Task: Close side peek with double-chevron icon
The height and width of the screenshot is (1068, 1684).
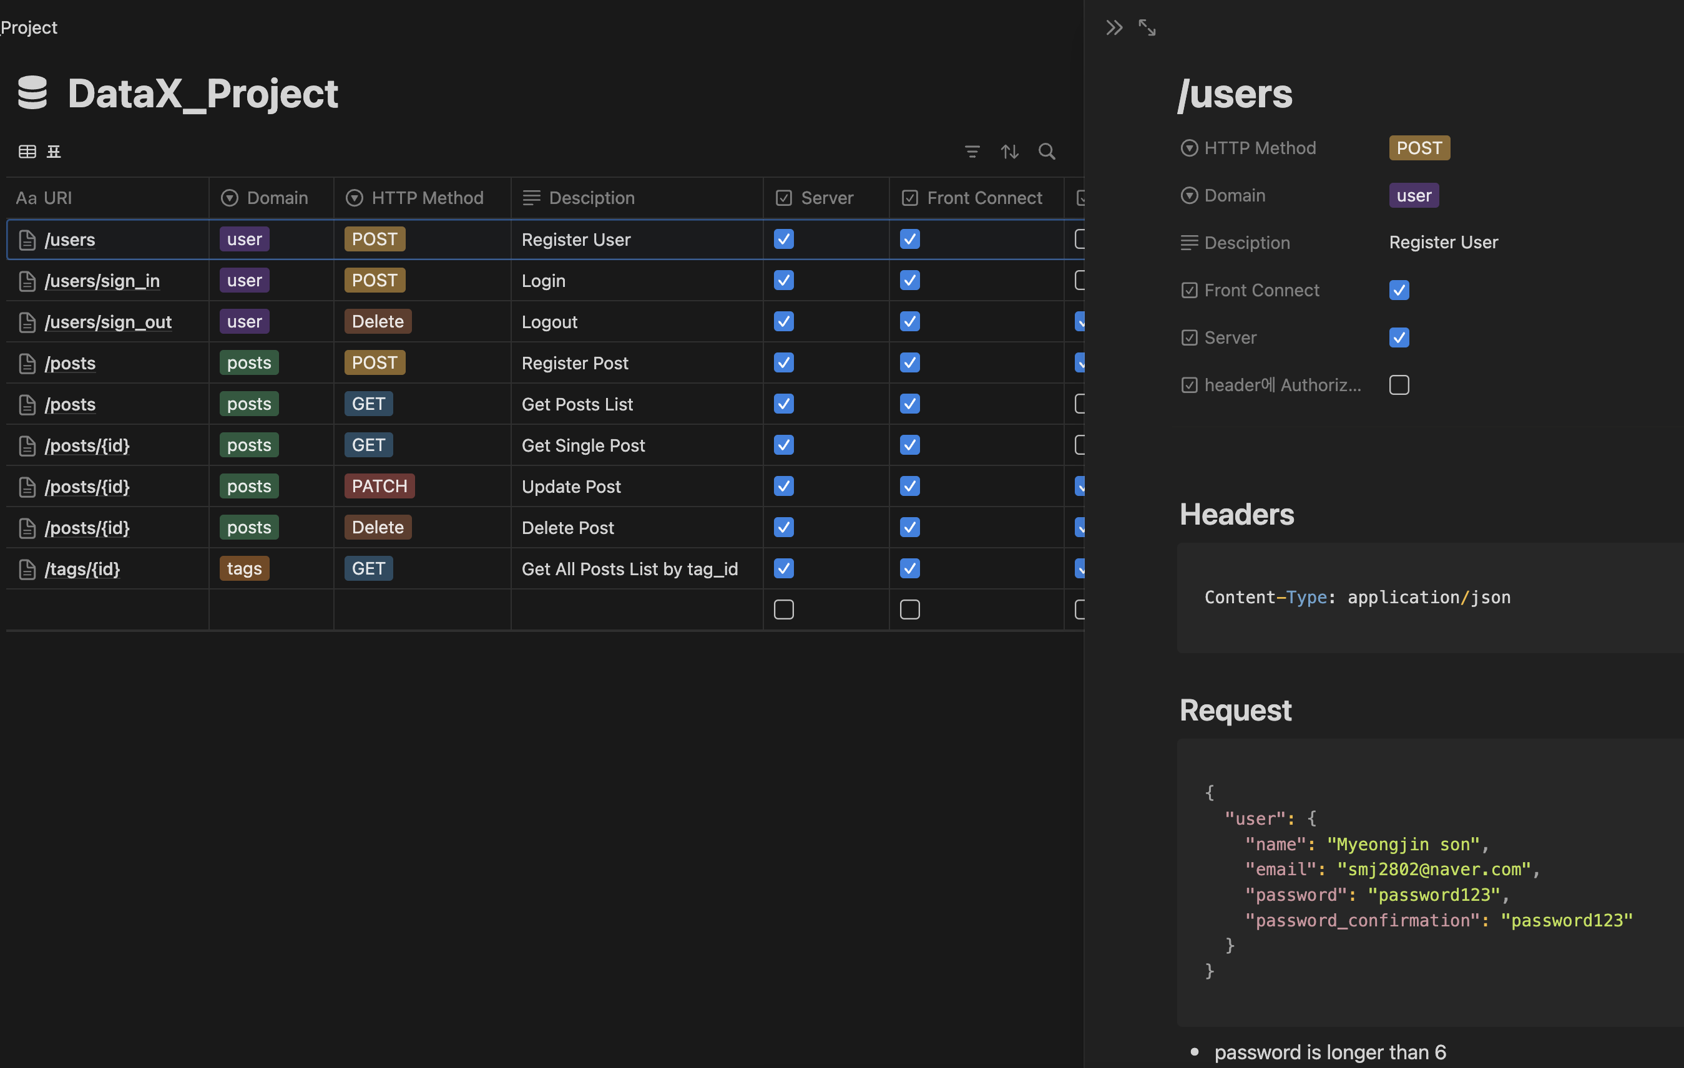Action: point(1114,28)
